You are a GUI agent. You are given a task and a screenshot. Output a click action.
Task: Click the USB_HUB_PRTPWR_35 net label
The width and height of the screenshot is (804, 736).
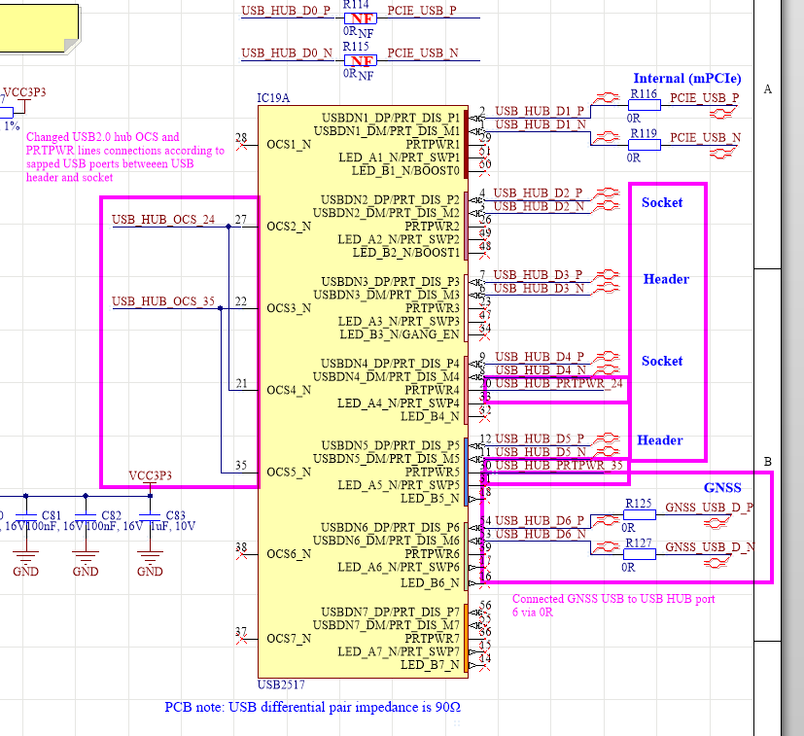[558, 466]
